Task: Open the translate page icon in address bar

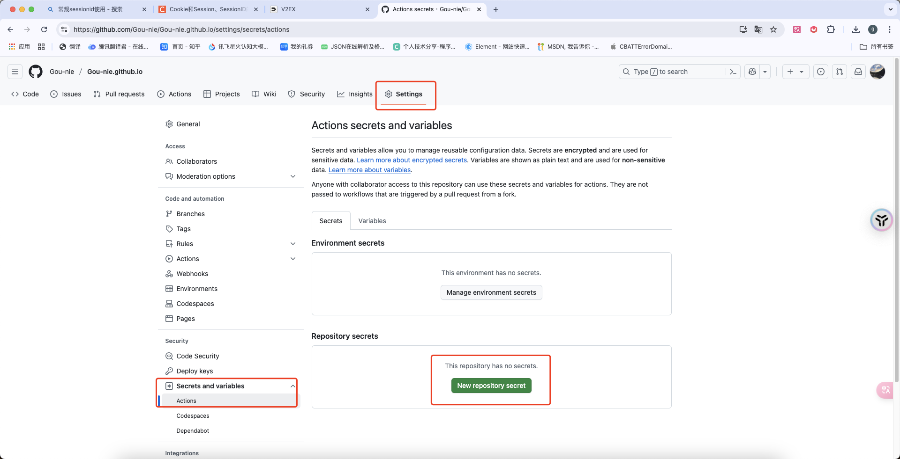Action: tap(758, 29)
